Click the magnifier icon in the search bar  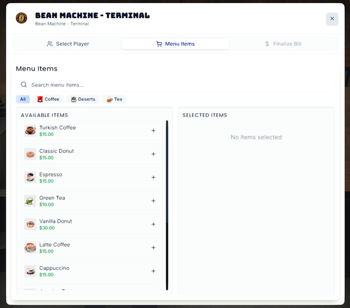(x=24, y=85)
